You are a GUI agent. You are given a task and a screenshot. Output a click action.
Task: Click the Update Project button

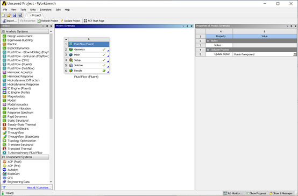70,21
